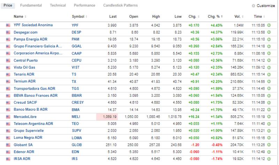Open the Candlestick Patterns tab

[x=120, y=6]
